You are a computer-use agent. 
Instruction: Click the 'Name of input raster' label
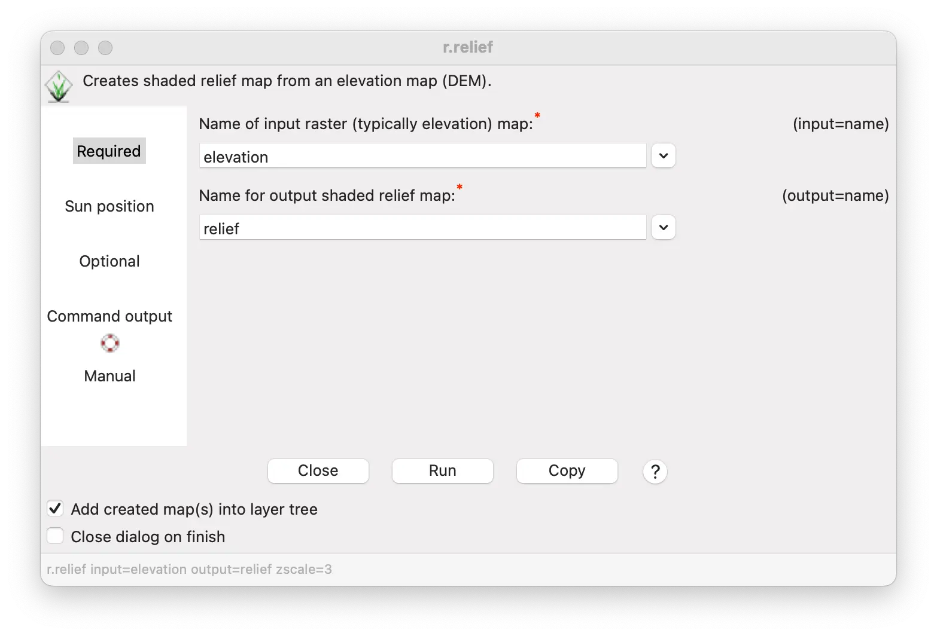tap(366, 124)
